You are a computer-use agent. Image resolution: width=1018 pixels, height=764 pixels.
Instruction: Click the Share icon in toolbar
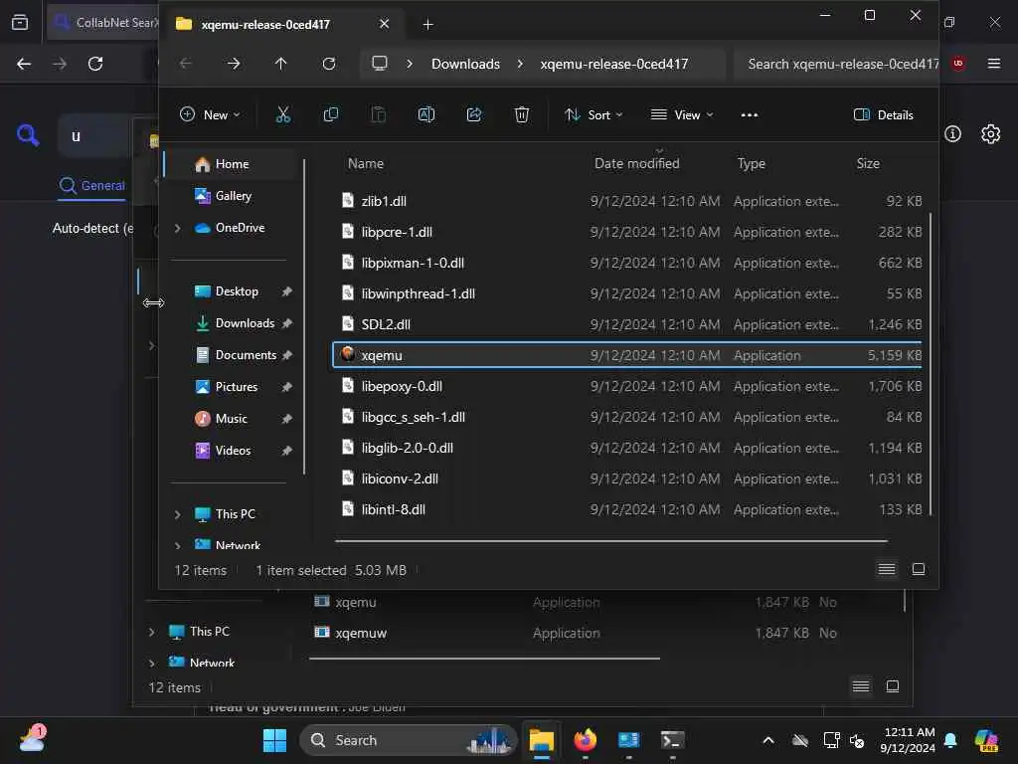[x=474, y=115]
